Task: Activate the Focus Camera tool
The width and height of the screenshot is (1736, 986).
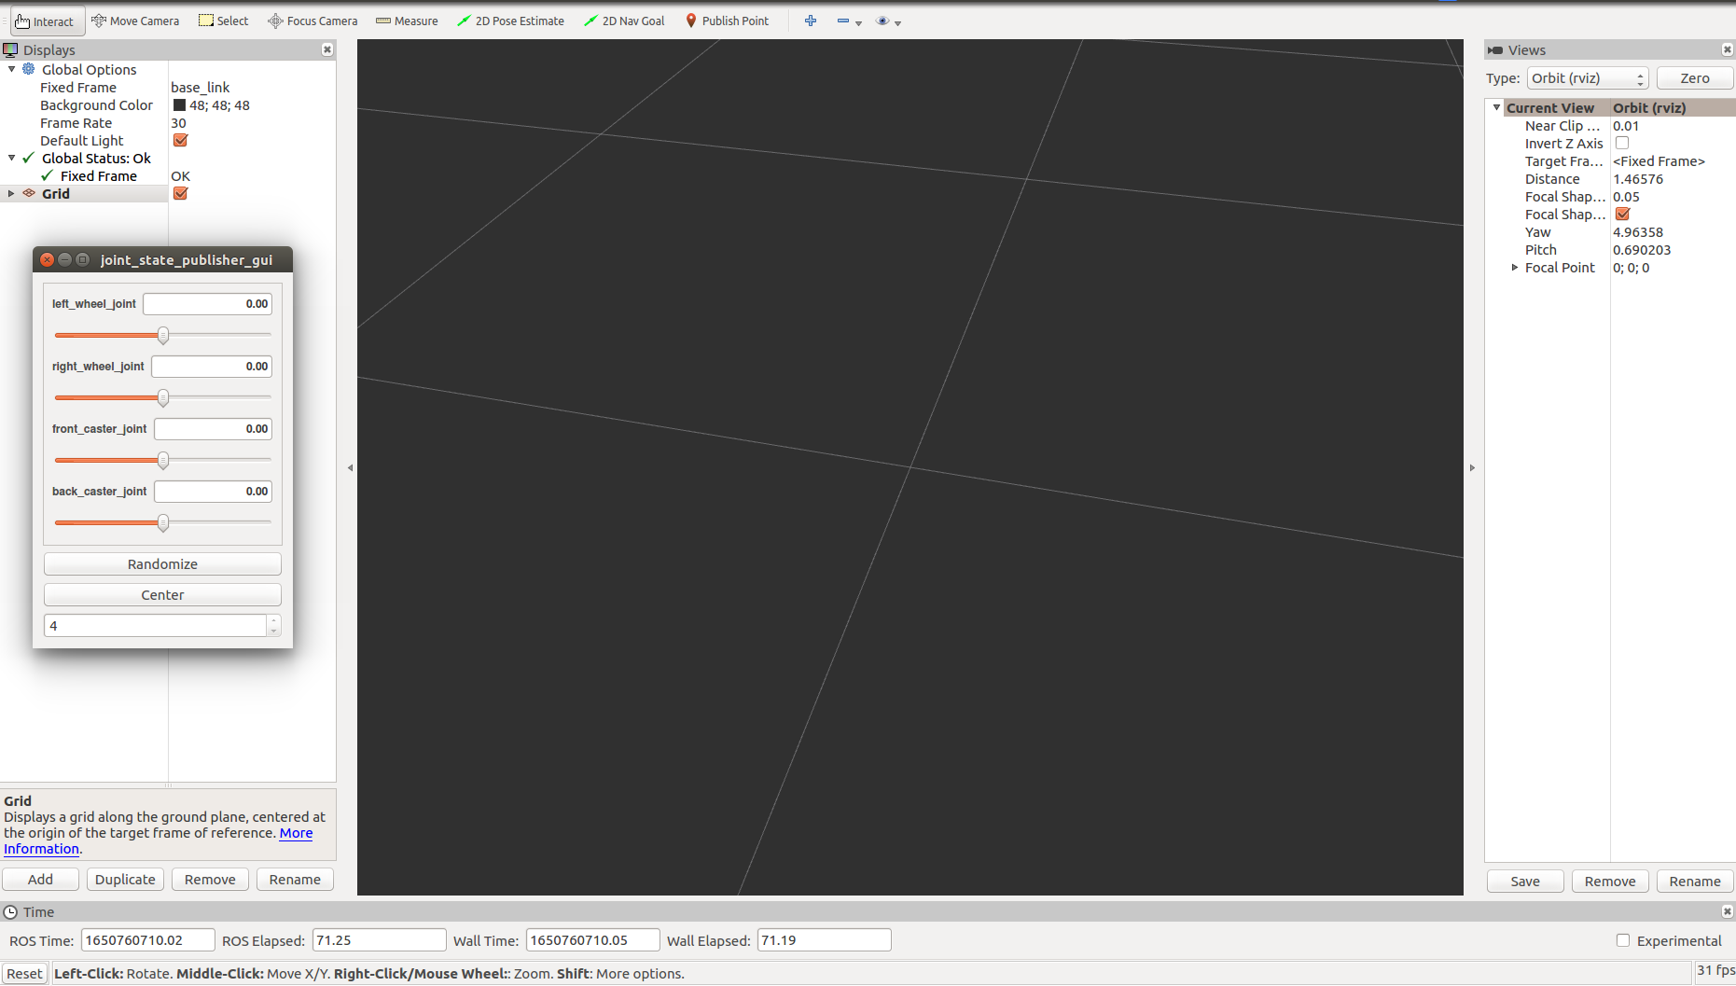Action: coord(312,21)
